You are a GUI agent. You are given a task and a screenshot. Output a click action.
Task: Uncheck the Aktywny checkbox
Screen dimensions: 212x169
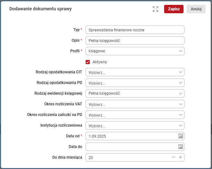[88, 62]
